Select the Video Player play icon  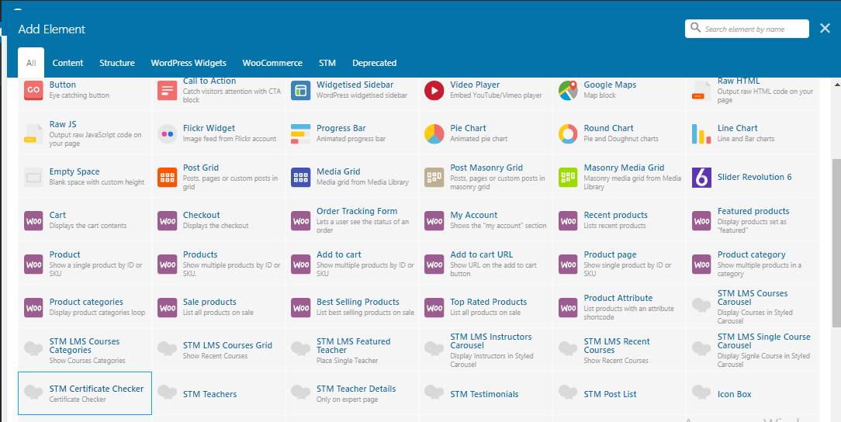pyautogui.click(x=434, y=90)
